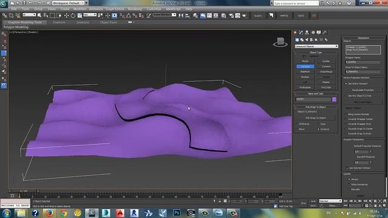Open Chrome from the taskbar
Image resolution: width=388 pixels, height=218 pixels.
tap(63, 213)
